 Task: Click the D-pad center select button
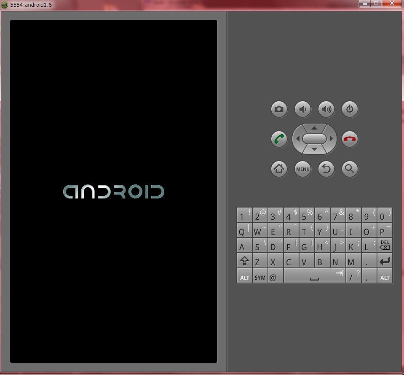pos(314,139)
